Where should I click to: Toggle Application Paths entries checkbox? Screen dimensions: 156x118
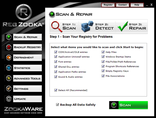tap(56, 72)
